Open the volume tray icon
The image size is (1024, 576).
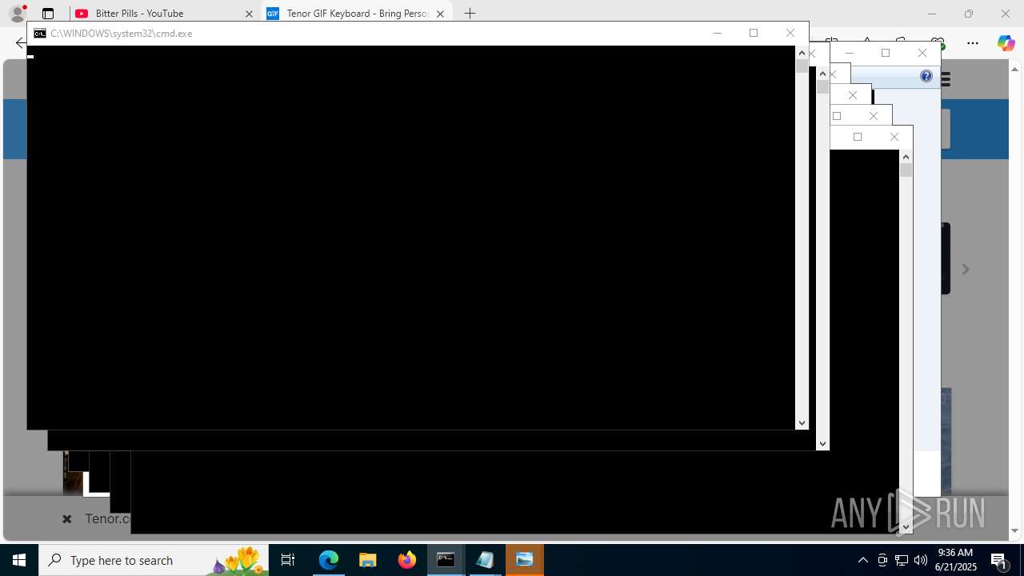pyautogui.click(x=921, y=560)
